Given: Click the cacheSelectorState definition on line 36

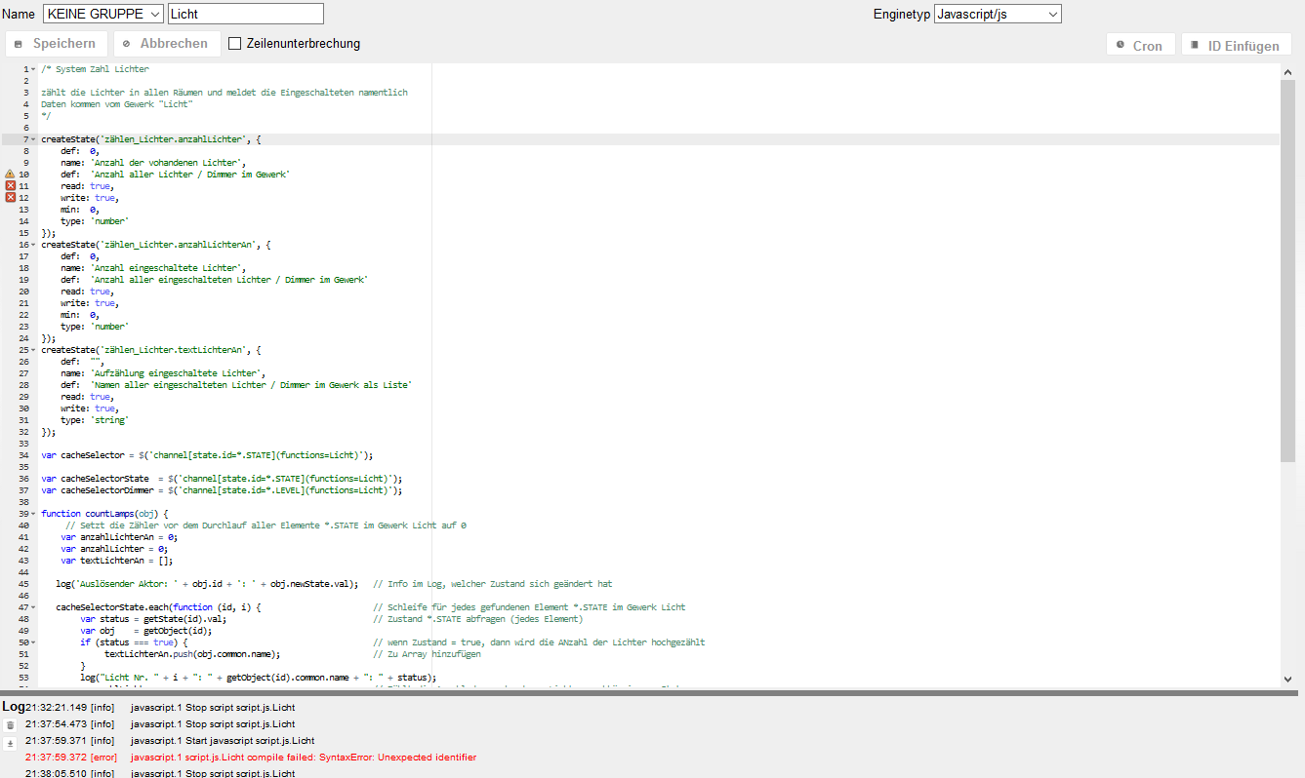Looking at the screenshot, I should (x=222, y=479).
